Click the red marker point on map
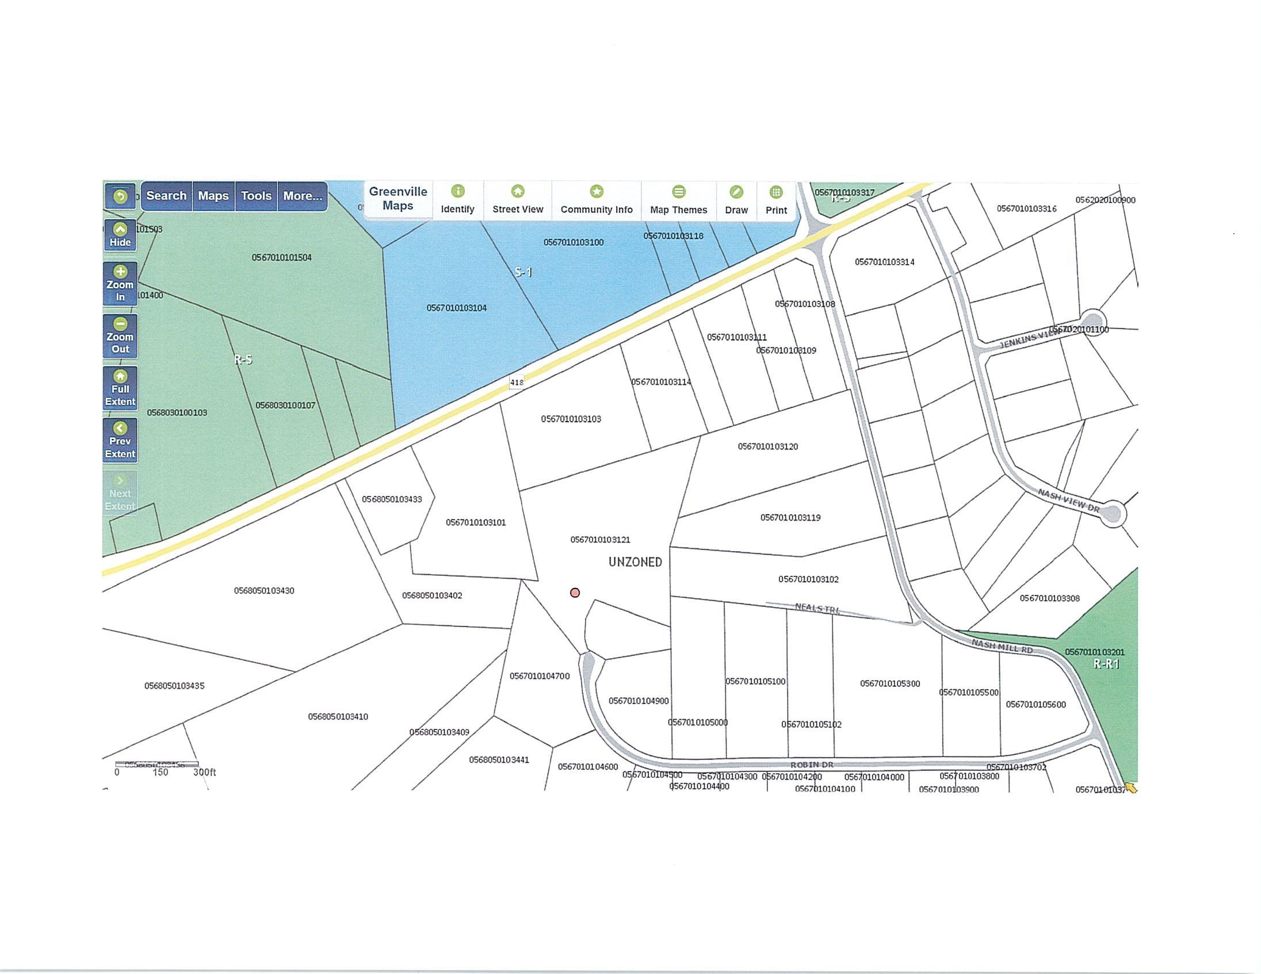Screen dimensions: 1261x974 point(575,593)
